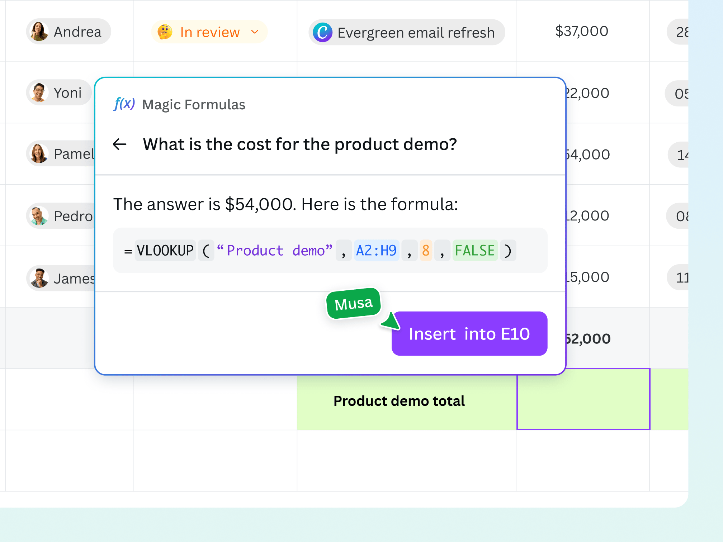Open the In review status dropdown
Screen dimensions: 723x542
(x=255, y=32)
